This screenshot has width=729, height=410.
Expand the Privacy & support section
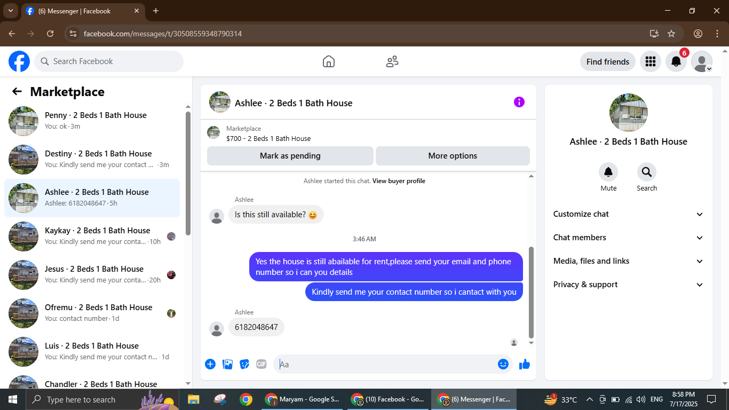tap(629, 285)
